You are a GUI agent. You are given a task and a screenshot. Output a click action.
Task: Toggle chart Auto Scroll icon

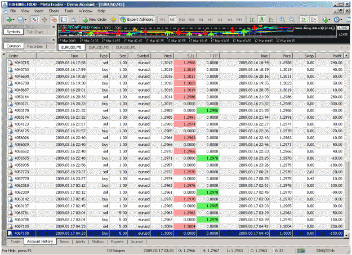(x=304, y=20)
